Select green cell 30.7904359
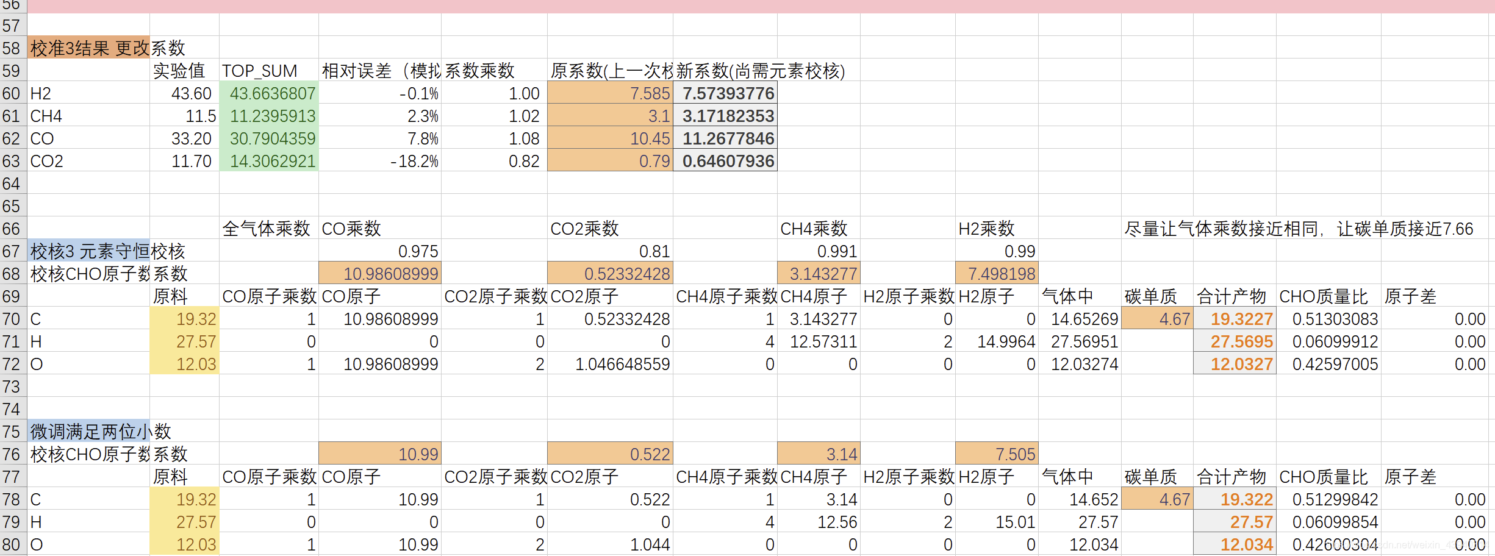This screenshot has width=1495, height=556. [x=269, y=138]
